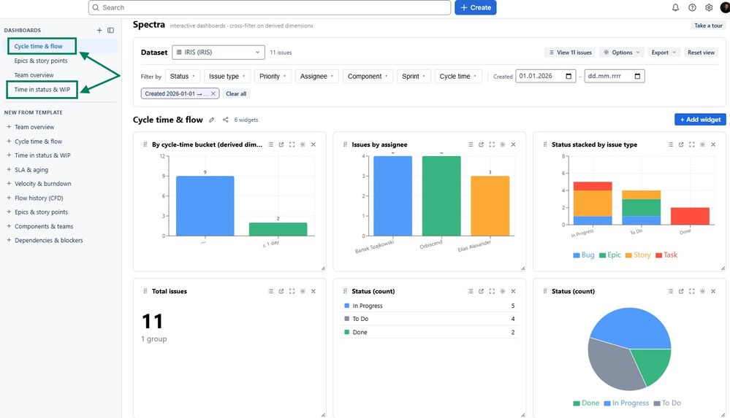Image resolution: width=730 pixels, height=418 pixels.
Task: Pop out the Status stacked by issue type widget
Action: [x=681, y=144]
